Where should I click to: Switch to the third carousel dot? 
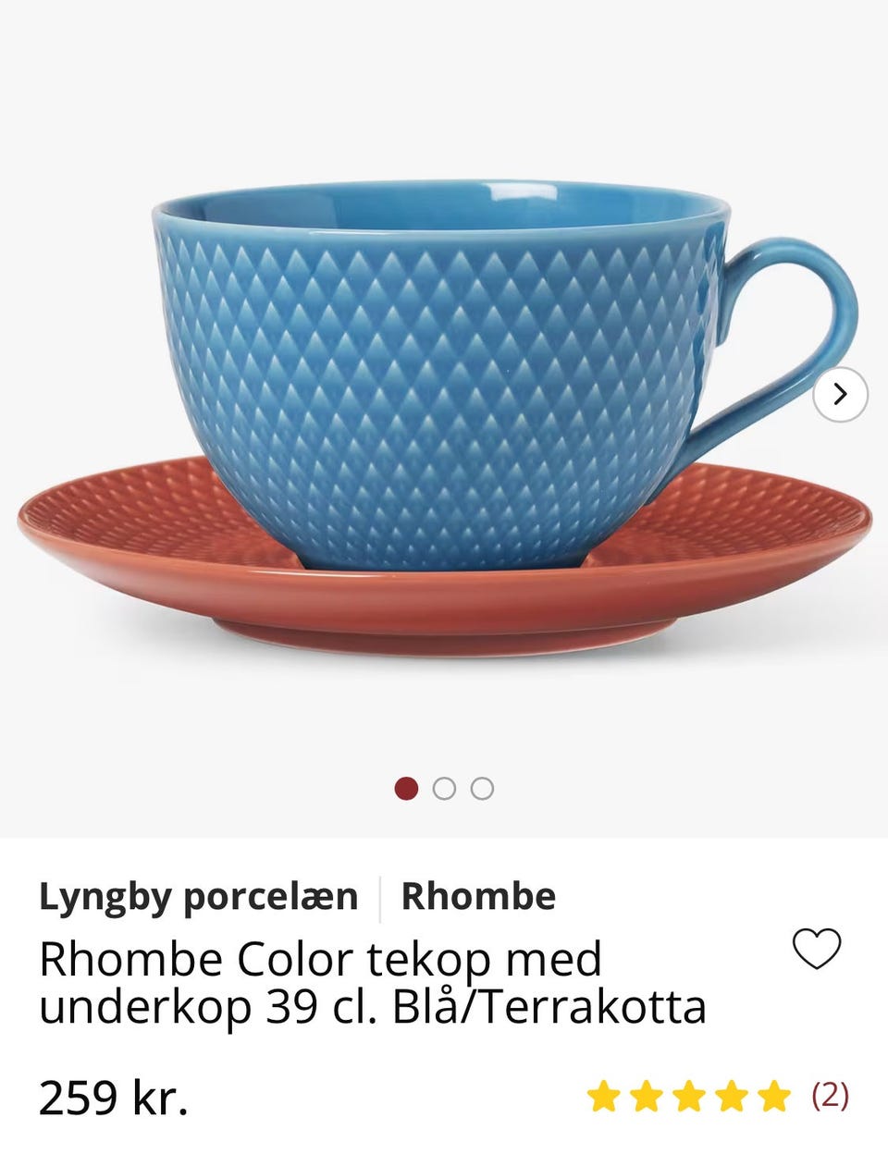point(482,789)
